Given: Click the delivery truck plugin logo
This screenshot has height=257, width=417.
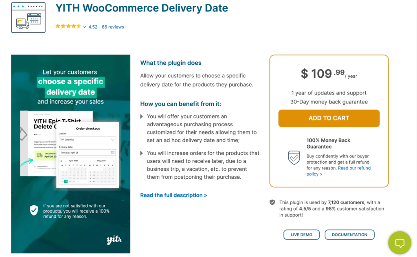Looking at the screenshot, I should [28, 17].
